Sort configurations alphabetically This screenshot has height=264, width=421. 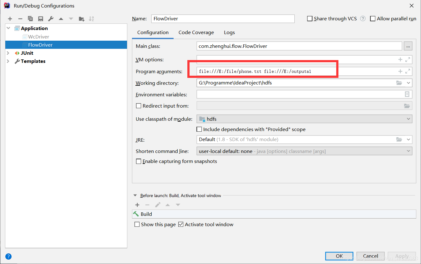pyautogui.click(x=91, y=19)
